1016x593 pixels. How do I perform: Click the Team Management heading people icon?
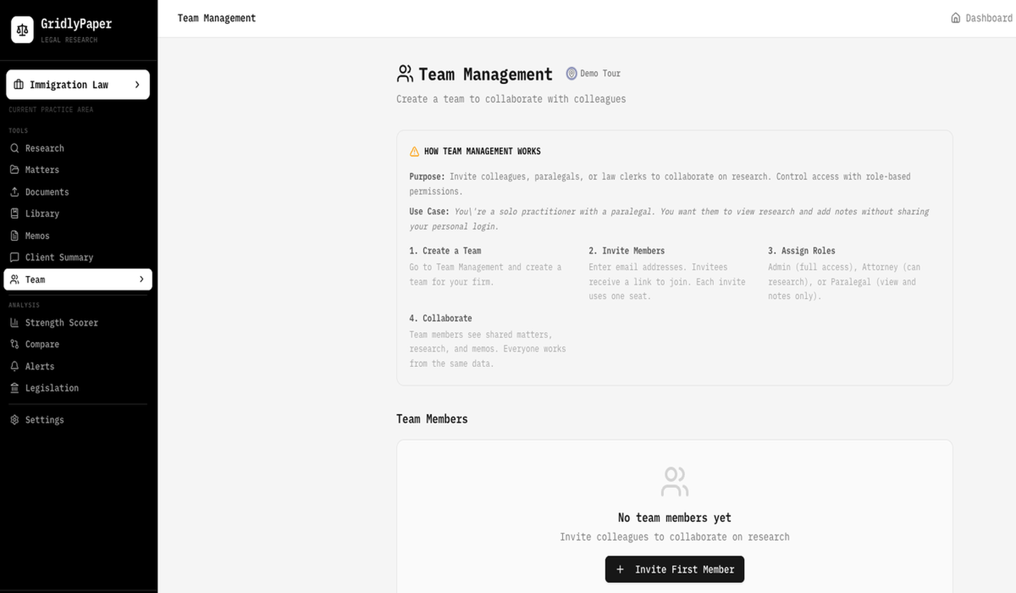tap(405, 74)
